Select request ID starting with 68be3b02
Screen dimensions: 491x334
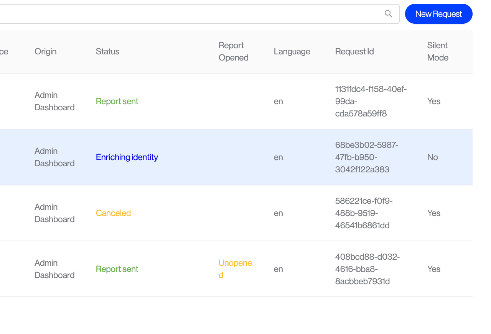[366, 157]
